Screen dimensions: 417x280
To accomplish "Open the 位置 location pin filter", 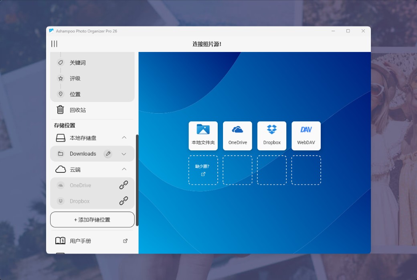I will pos(61,94).
